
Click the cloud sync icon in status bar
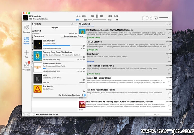coord(29,114)
